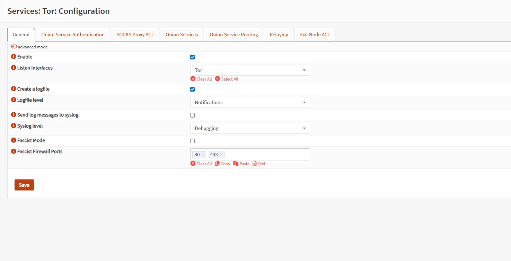Click the Text link under firewall ports

click(259, 164)
